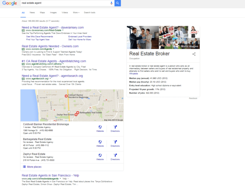Click More images overlay on thumbnails

tap(190, 47)
